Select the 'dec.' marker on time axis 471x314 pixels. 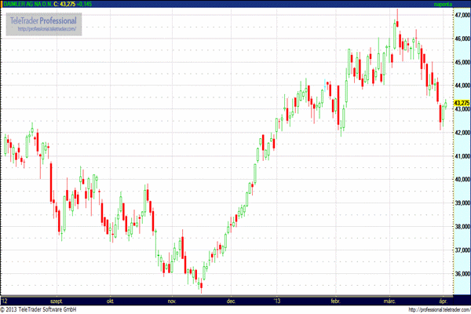(232, 300)
